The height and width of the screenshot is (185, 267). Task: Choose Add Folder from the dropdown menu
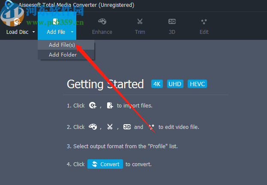pos(66,55)
